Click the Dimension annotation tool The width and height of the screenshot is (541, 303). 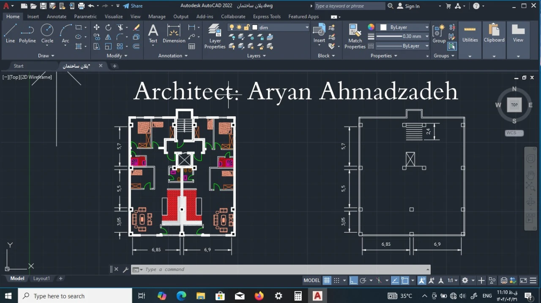coord(174,33)
